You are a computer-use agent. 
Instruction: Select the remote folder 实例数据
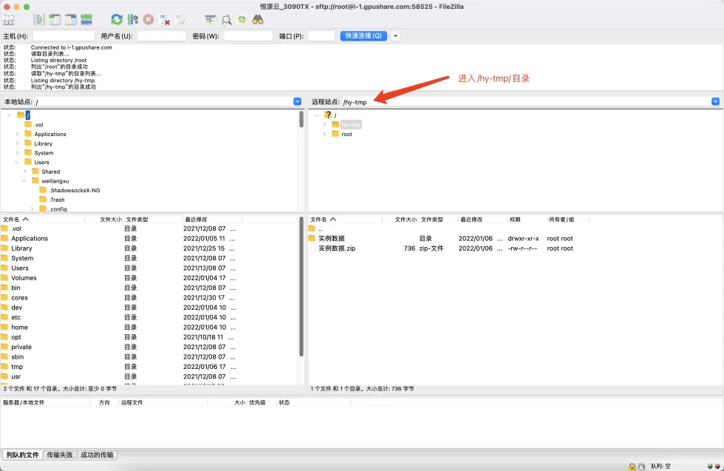point(332,239)
